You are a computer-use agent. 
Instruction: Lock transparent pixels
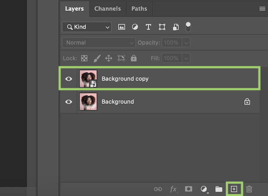click(84, 58)
